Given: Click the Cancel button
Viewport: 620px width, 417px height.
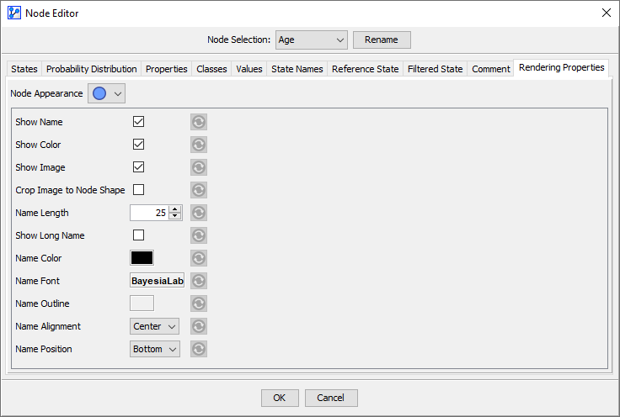Looking at the screenshot, I should (331, 398).
